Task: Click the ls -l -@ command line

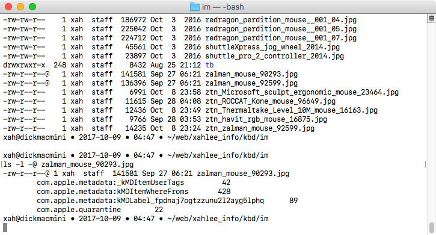Action: pyautogui.click(x=68, y=164)
